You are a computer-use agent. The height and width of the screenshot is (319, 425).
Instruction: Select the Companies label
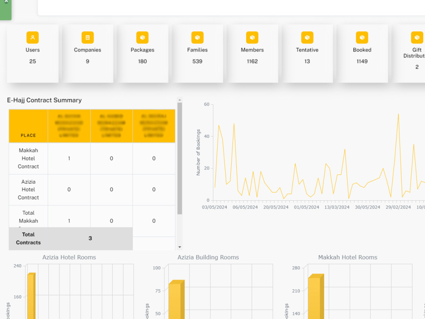point(88,50)
